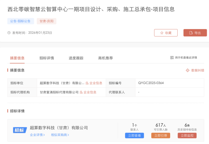Click the 摘要信息 section heading

tap(17, 70)
